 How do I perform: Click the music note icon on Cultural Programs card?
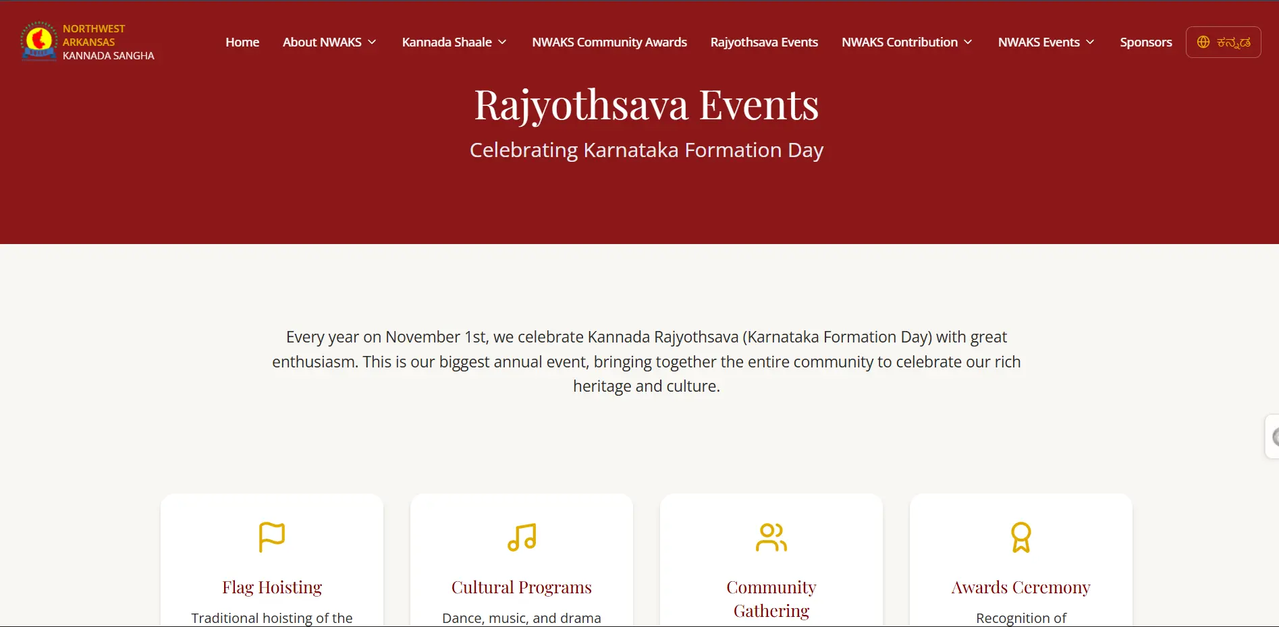[521, 536]
